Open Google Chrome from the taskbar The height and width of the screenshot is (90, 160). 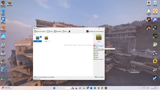[x=102, y=88]
